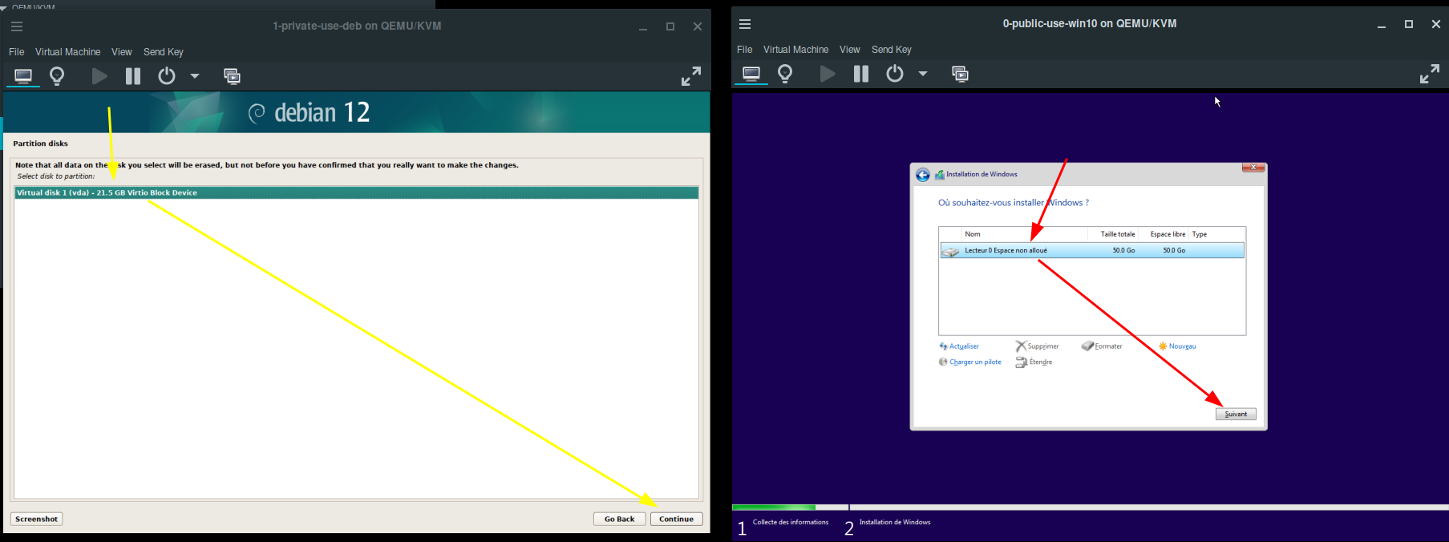
Task: Click the run/play button in win10 window
Action: click(828, 74)
